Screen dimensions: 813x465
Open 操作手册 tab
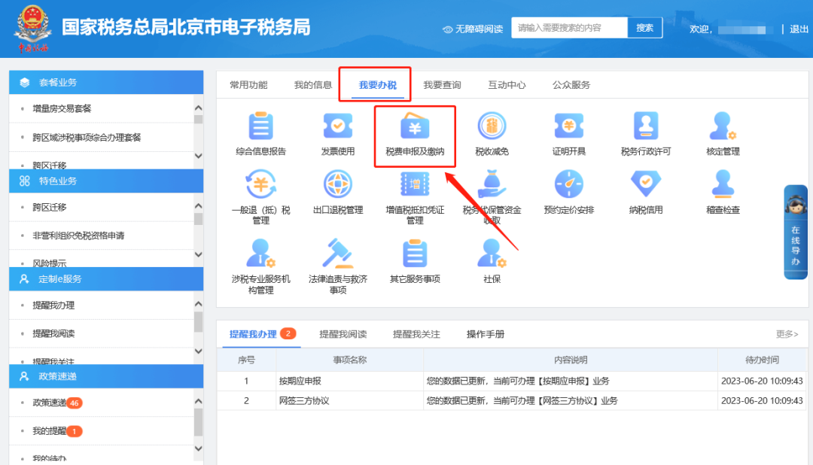(486, 334)
